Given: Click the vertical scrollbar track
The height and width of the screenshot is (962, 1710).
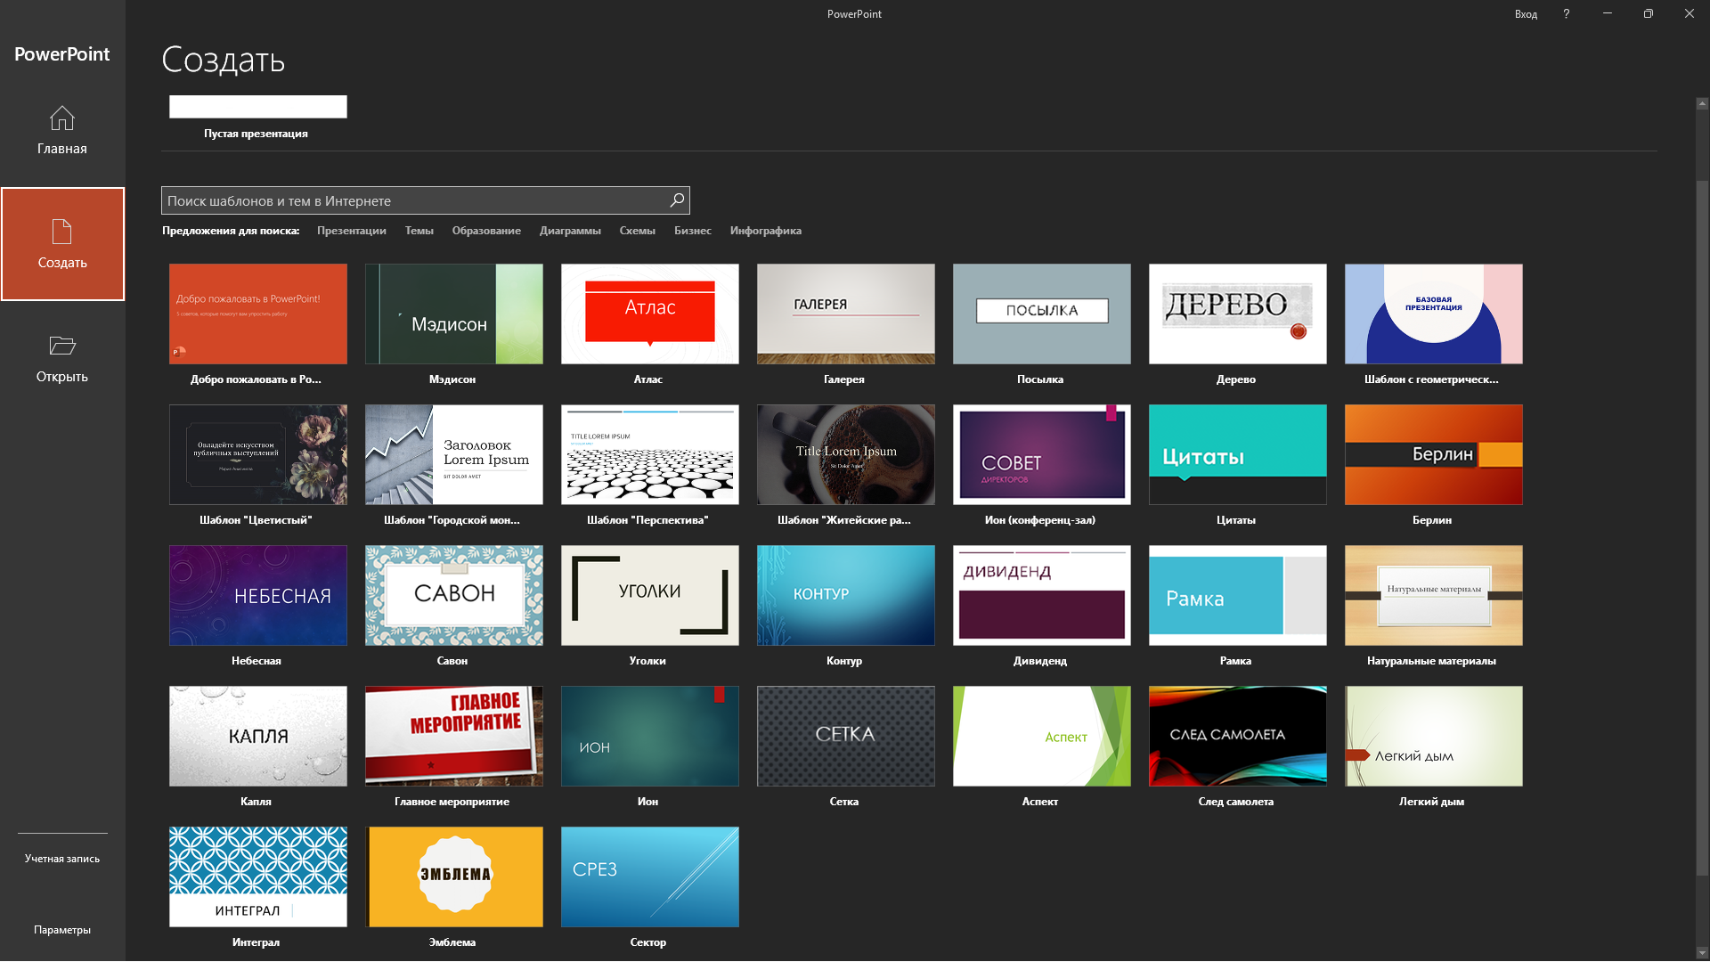Looking at the screenshot, I should pyautogui.click(x=1702, y=909).
